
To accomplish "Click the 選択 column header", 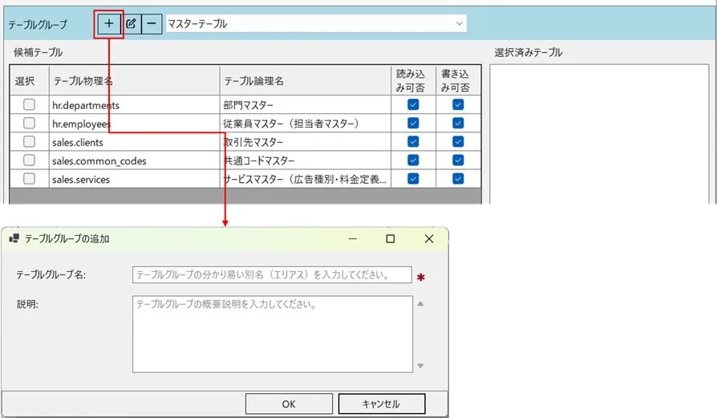I will [29, 80].
